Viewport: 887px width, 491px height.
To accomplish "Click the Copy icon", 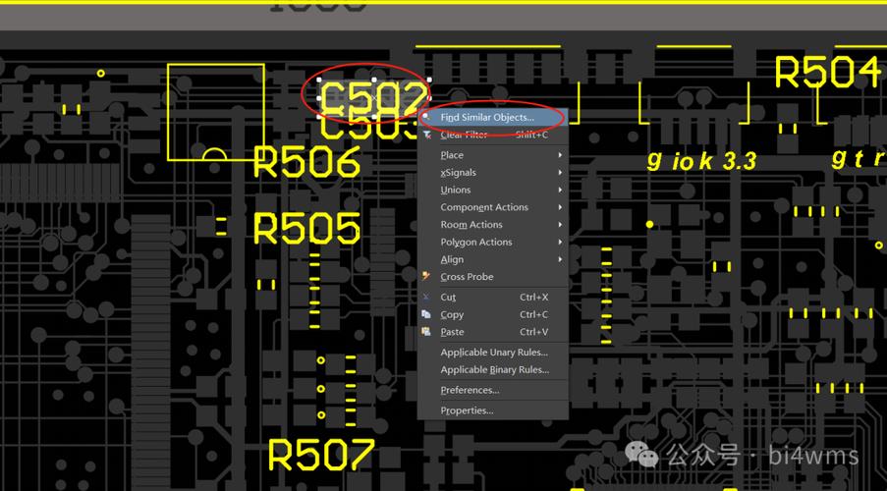I will point(426,314).
